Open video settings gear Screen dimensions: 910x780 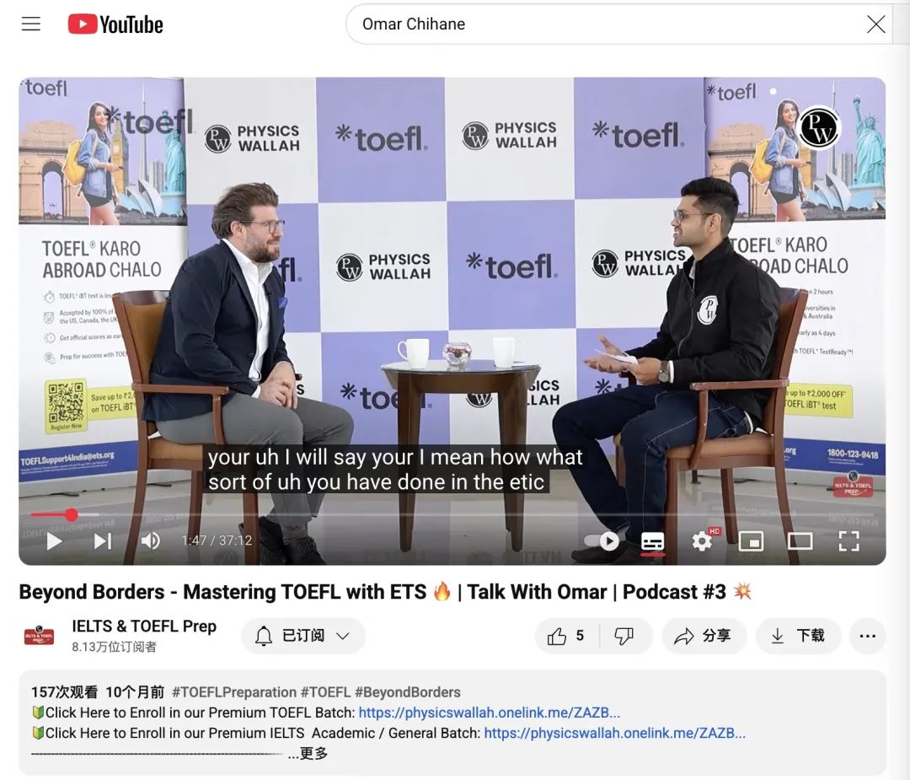coord(703,541)
